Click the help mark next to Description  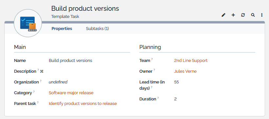38,70
